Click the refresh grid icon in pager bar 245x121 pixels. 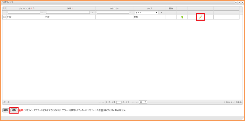(8, 102)
